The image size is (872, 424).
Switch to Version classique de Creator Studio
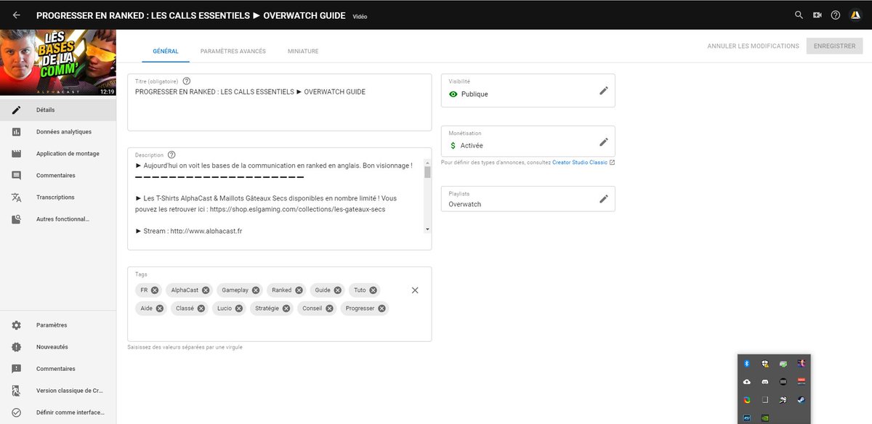tap(58, 391)
